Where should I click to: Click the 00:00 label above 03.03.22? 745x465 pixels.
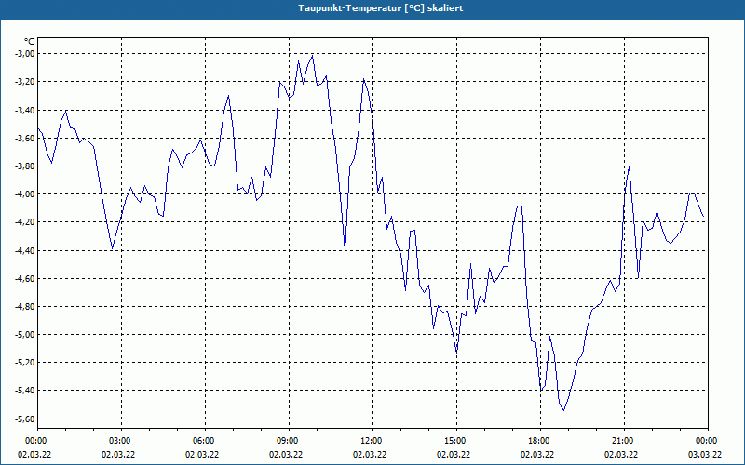708,441
